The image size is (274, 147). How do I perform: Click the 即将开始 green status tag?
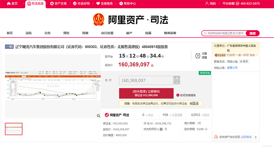point(205,73)
